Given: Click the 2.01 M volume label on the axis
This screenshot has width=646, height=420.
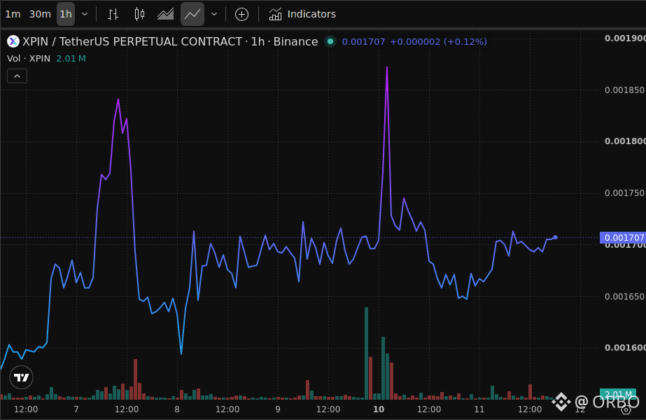Looking at the screenshot, I should (x=618, y=394).
